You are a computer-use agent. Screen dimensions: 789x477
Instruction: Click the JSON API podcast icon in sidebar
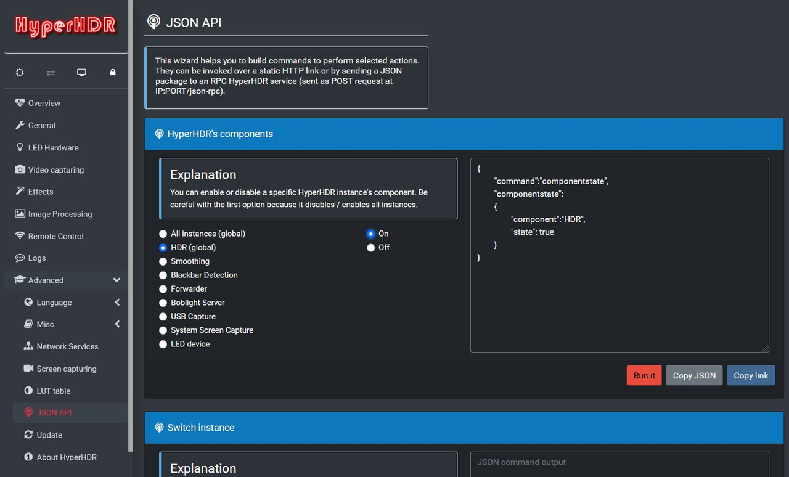[x=28, y=412]
